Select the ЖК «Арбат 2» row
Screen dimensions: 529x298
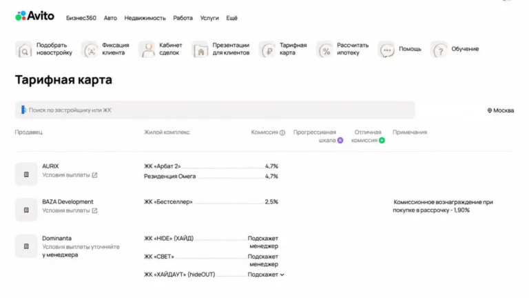click(211, 166)
